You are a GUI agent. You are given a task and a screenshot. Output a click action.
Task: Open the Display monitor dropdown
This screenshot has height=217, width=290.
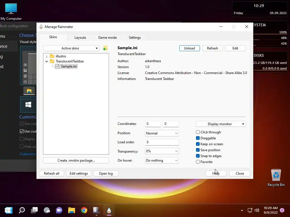(x=221, y=124)
